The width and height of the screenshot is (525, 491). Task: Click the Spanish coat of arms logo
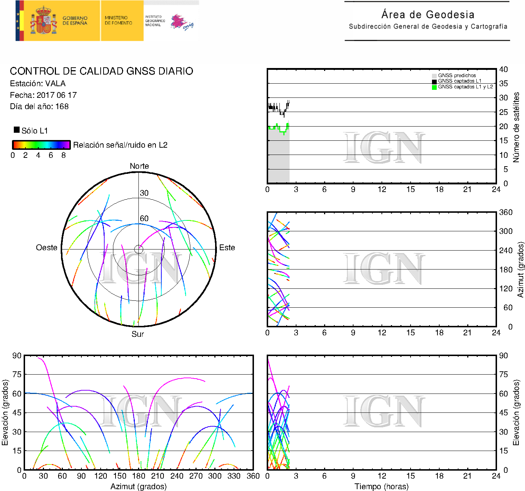[x=43, y=21]
